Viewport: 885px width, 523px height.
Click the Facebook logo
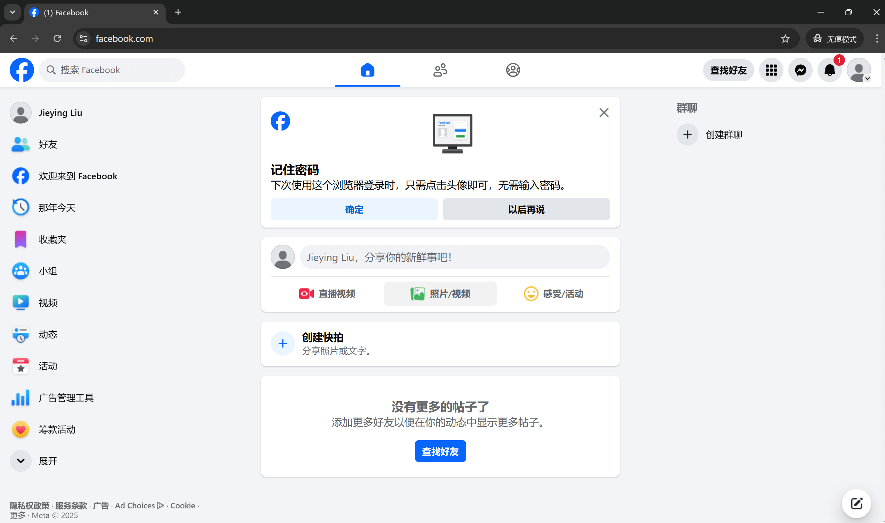22,70
